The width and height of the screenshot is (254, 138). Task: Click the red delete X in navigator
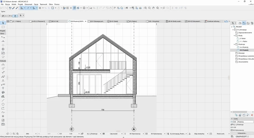pyautogui.click(x=252, y=115)
